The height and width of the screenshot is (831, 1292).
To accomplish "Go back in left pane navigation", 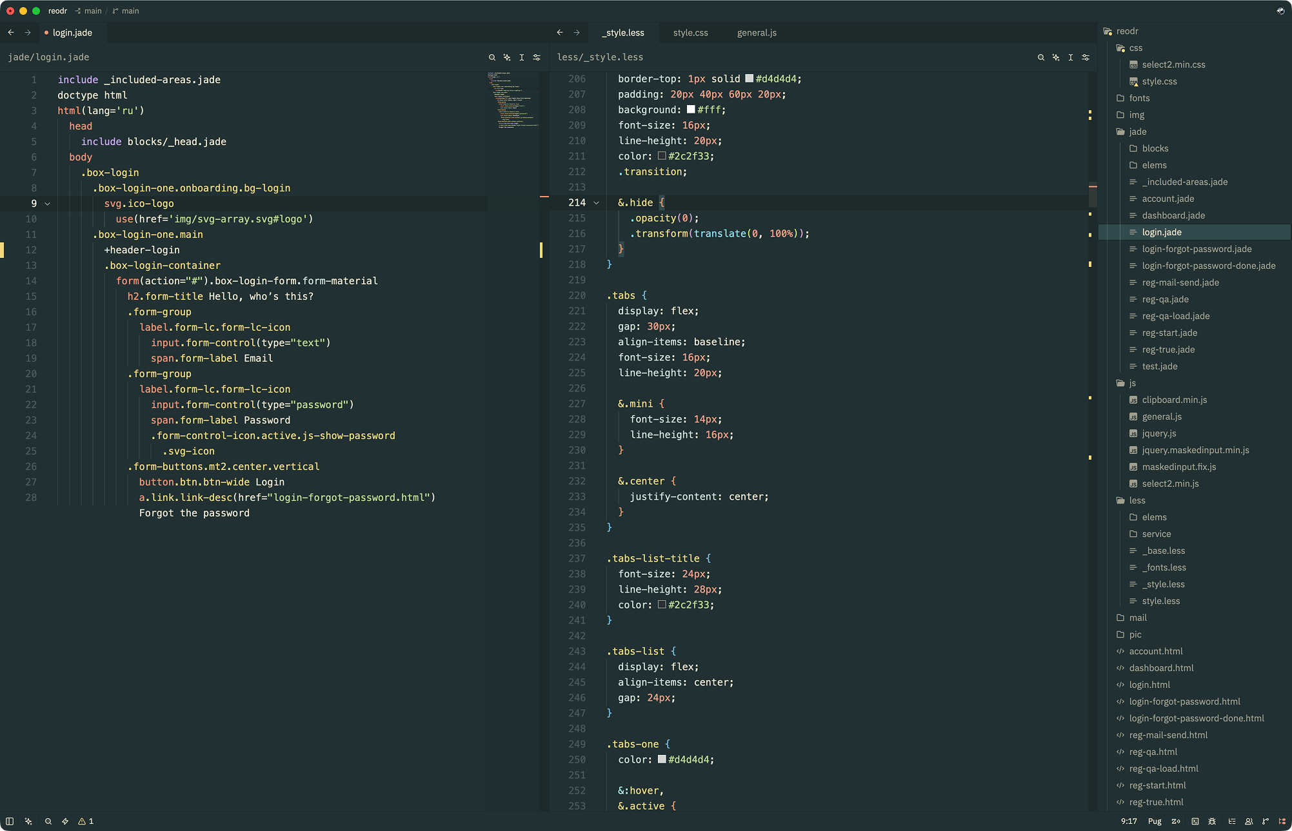I will (x=11, y=32).
